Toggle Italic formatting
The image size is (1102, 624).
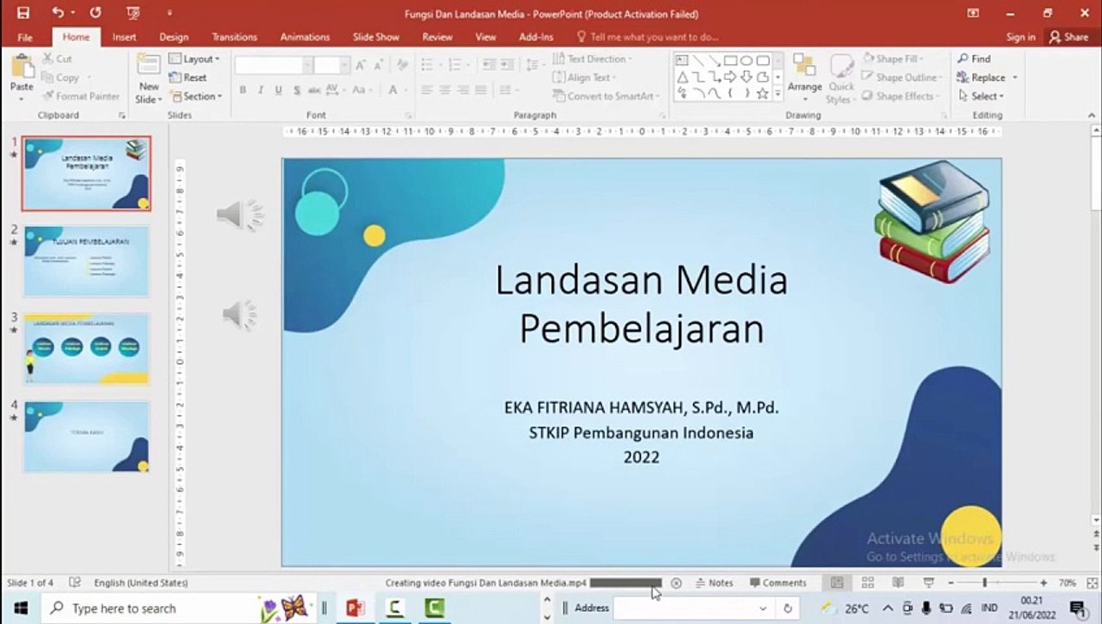point(260,90)
